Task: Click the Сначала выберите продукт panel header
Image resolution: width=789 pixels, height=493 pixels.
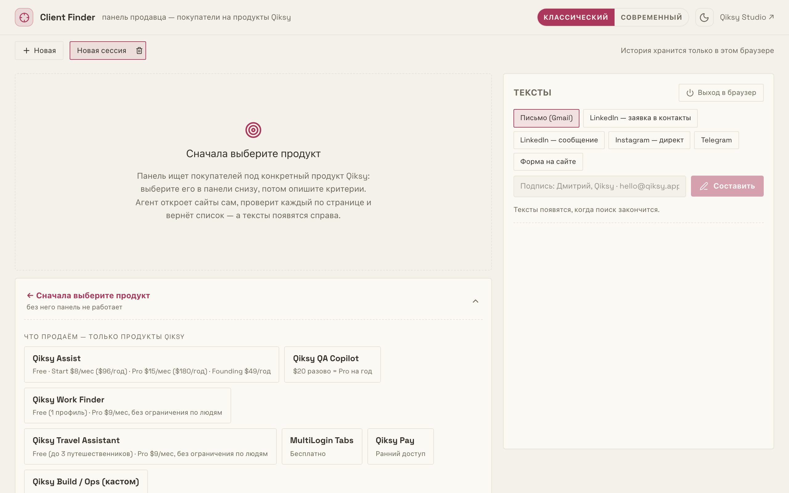Action: click(253, 301)
